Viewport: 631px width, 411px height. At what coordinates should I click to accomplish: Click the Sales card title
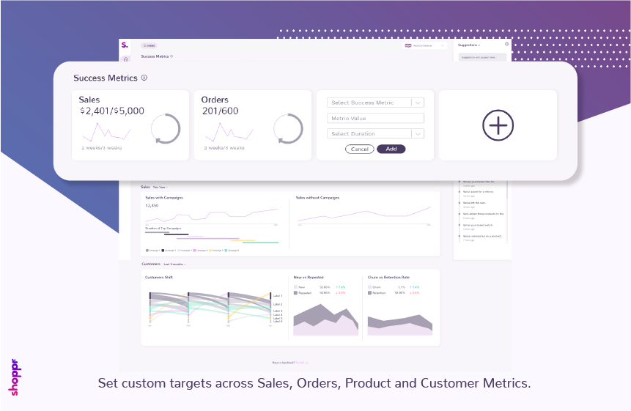(x=89, y=100)
